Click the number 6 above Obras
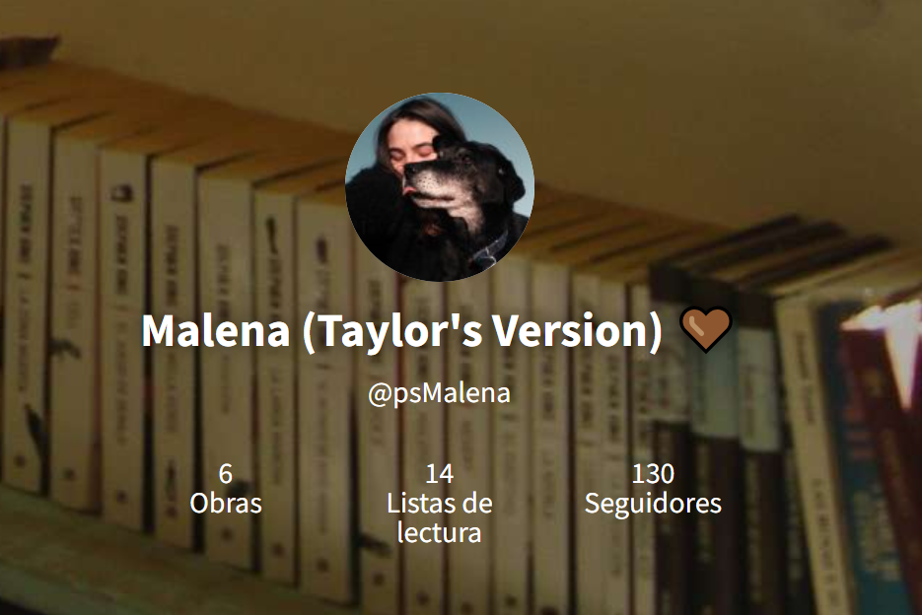Image resolution: width=922 pixels, height=615 pixels. coord(225,474)
